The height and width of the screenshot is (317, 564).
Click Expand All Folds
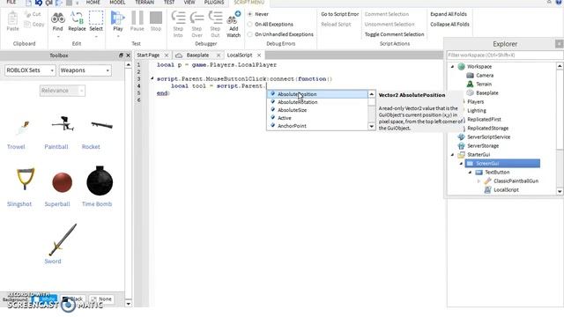449,14
